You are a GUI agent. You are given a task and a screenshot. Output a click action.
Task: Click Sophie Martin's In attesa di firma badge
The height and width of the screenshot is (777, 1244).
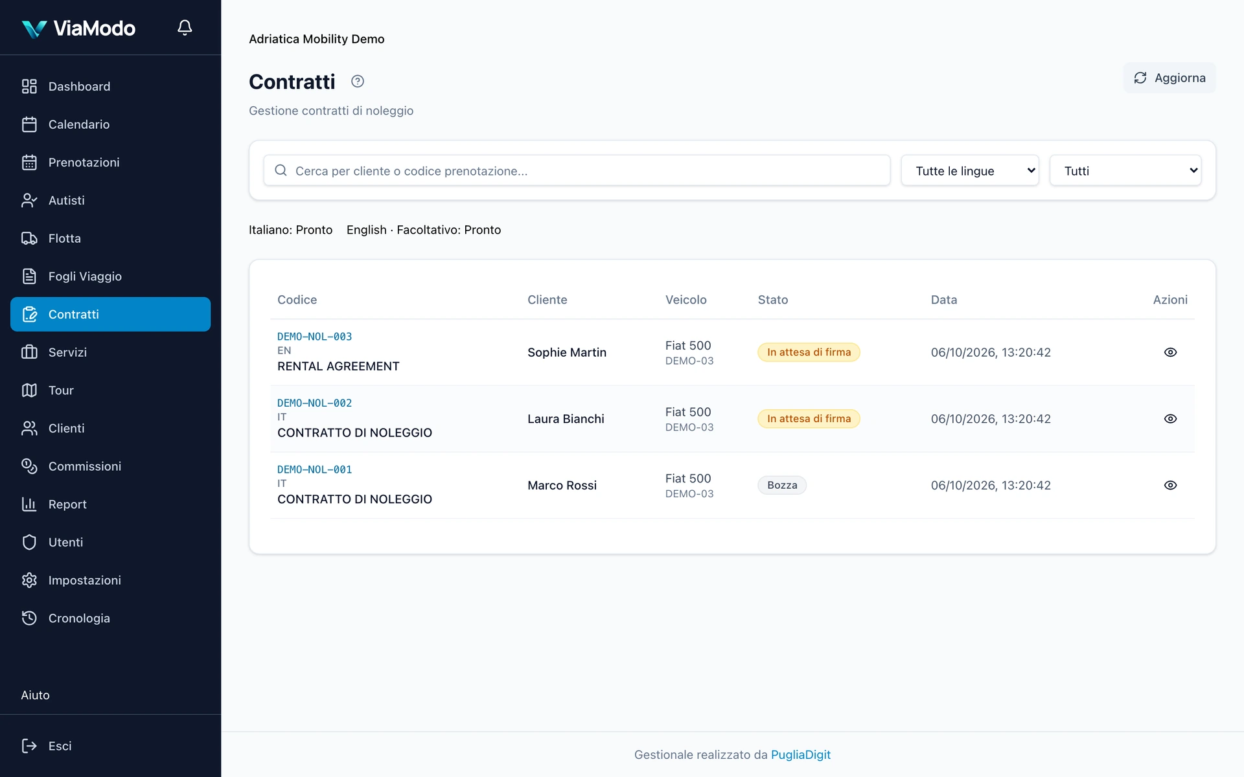pyautogui.click(x=809, y=352)
